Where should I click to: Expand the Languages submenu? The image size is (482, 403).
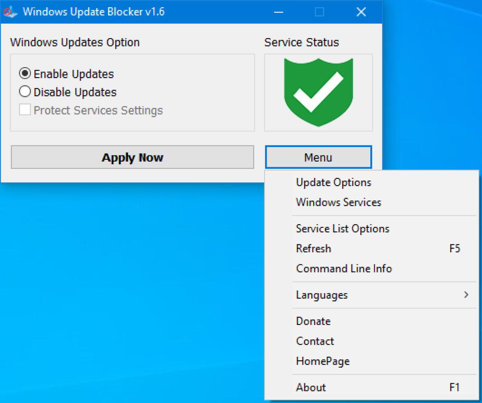321,295
